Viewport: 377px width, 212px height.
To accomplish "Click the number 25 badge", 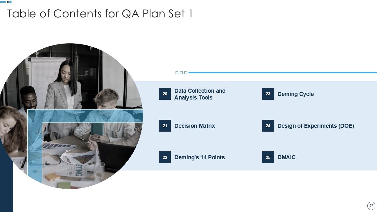I will click(x=268, y=157).
